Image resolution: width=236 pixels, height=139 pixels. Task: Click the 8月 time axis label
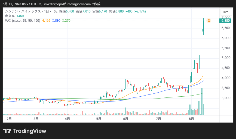[x=191, y=119]
